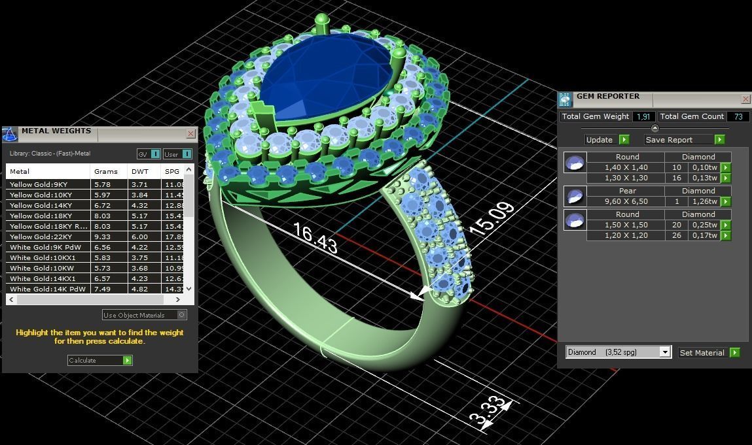Click the Gem Reporter panel title icon

pyautogui.click(x=565, y=99)
